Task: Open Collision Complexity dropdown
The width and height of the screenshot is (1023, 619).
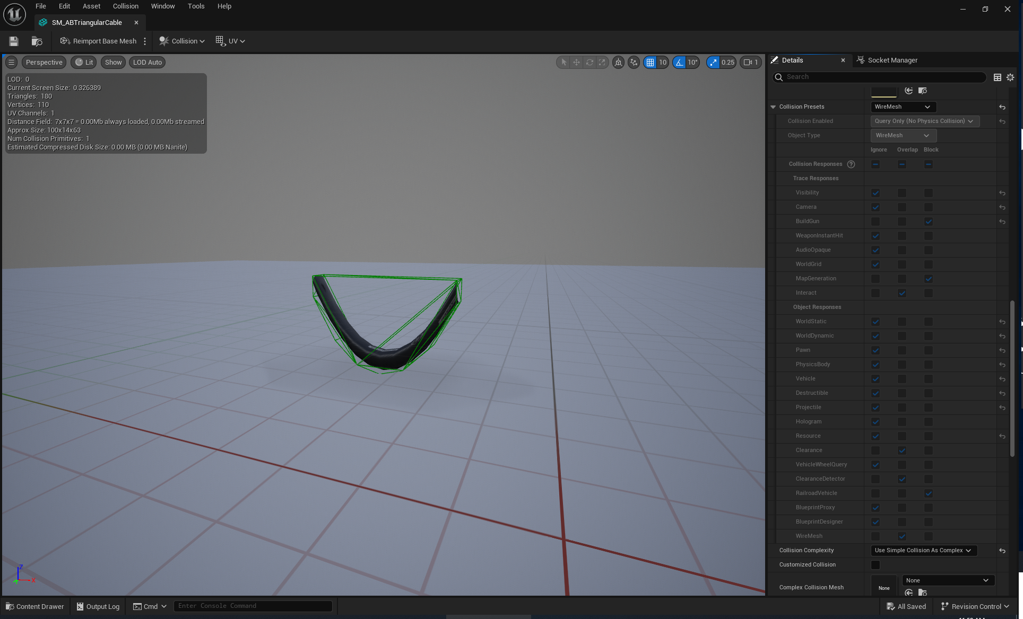Action: click(x=923, y=551)
